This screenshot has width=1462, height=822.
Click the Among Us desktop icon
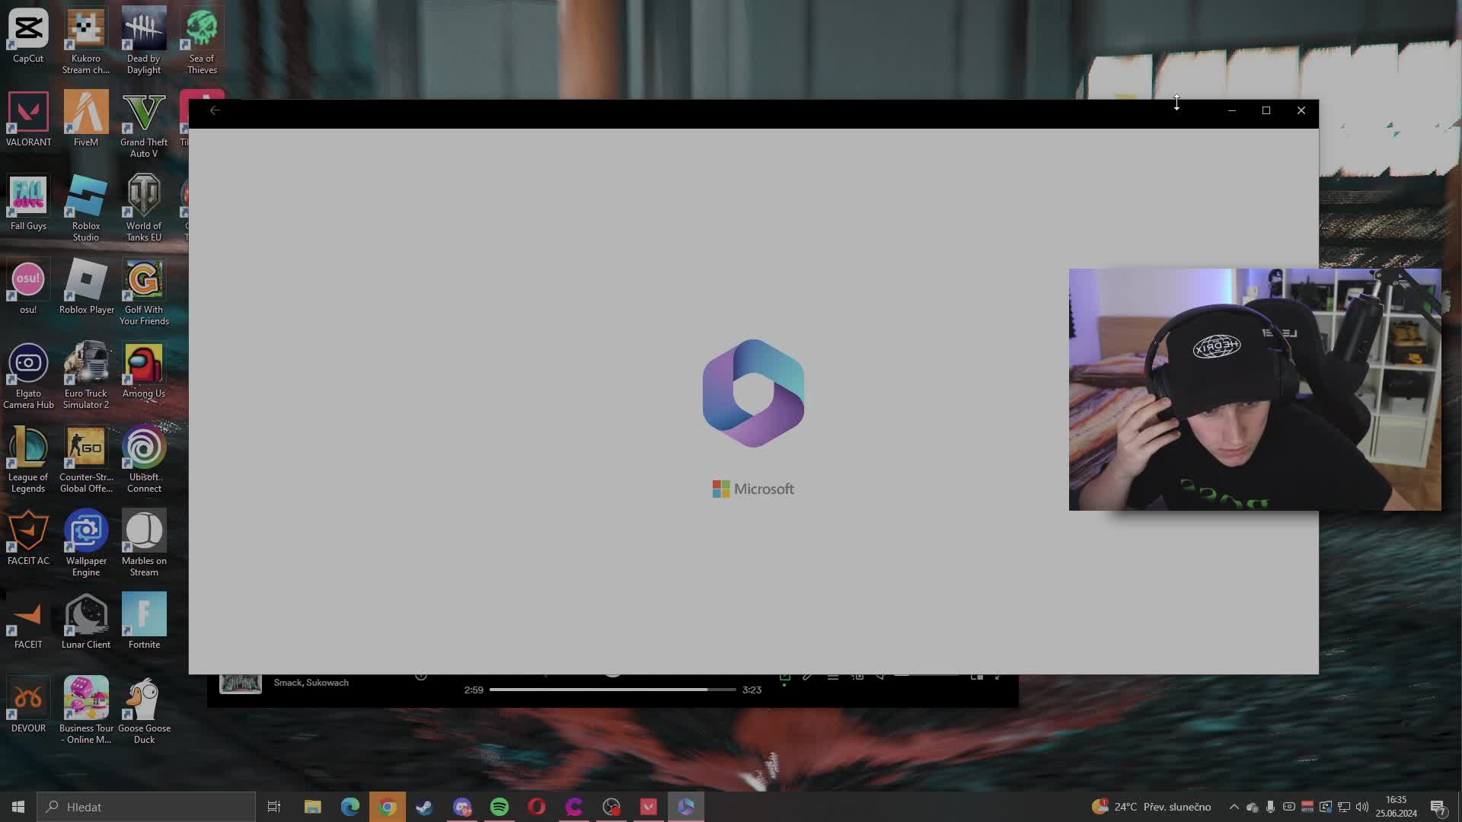coord(144,371)
